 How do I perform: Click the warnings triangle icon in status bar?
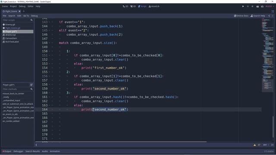[x=254, y=145]
